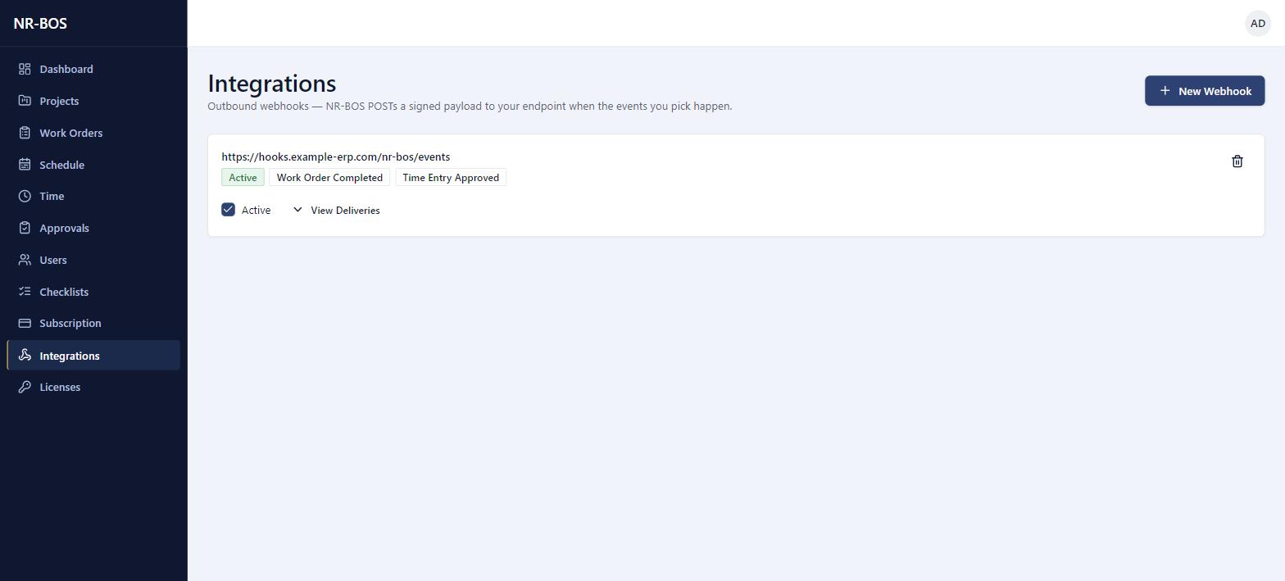
Task: Go to Projects page
Action: [x=93, y=101]
